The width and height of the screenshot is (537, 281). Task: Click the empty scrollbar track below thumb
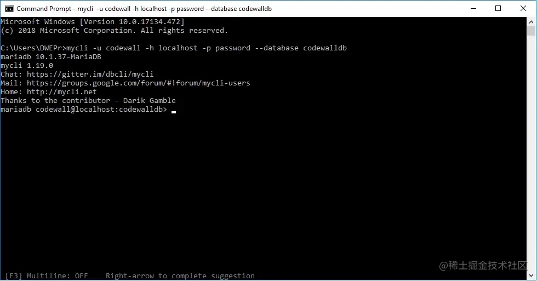(x=531, y=154)
